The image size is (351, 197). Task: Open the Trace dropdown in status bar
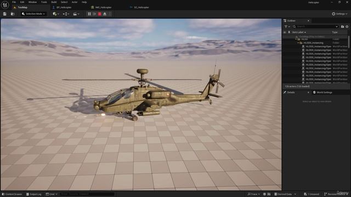(x=253, y=194)
